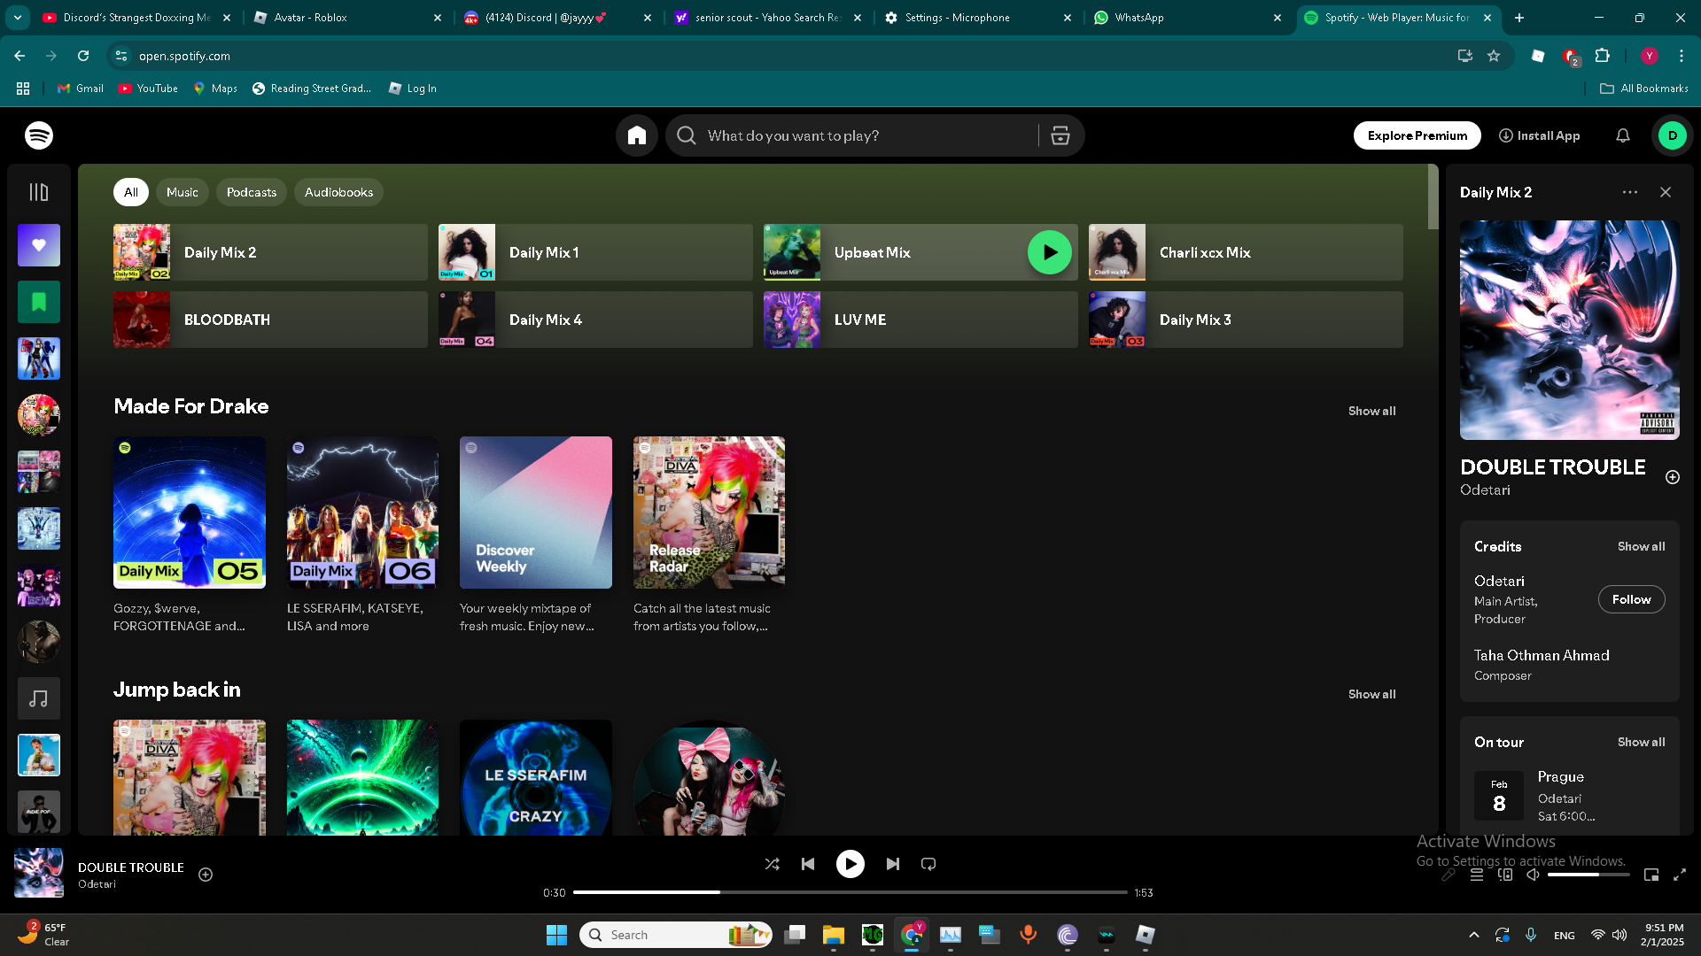The width and height of the screenshot is (1701, 956).
Task: Open Connect to a device icon
Action: pos(1505,875)
